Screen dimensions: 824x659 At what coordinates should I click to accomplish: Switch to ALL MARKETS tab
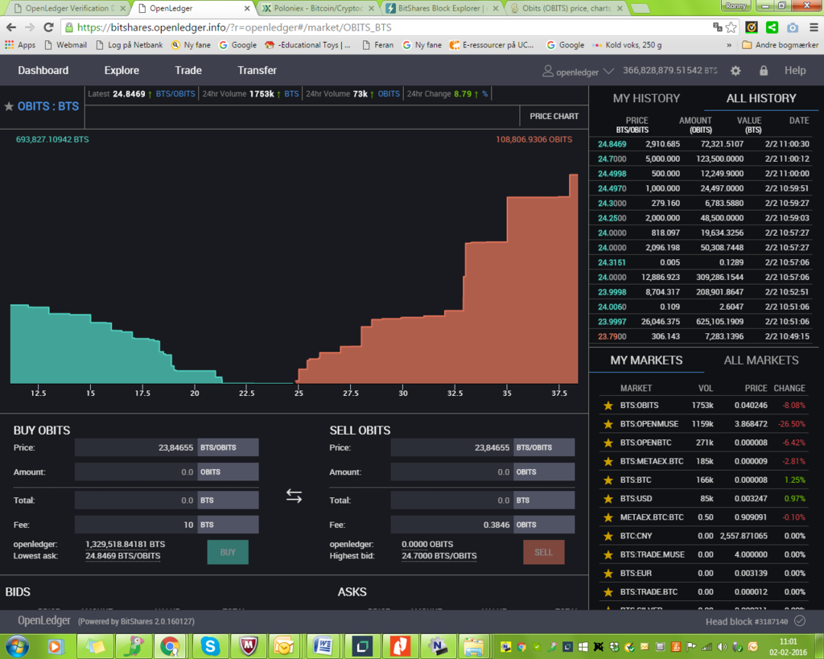click(x=761, y=360)
